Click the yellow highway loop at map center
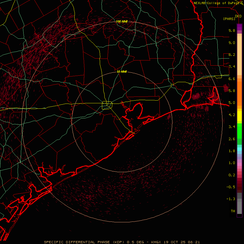 click(x=107, y=105)
